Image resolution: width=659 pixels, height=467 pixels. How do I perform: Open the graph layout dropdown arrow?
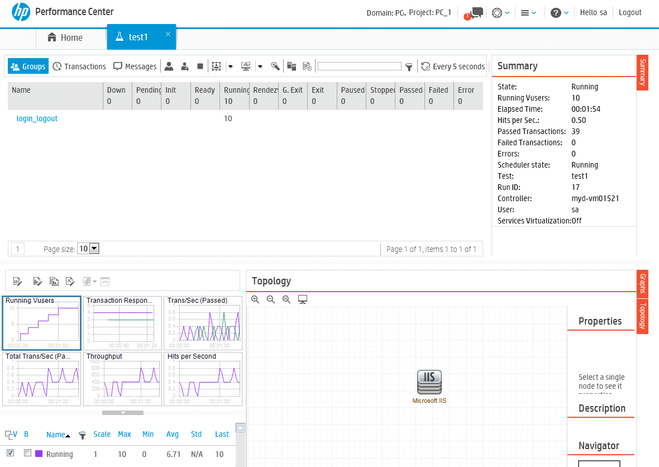tap(94, 282)
